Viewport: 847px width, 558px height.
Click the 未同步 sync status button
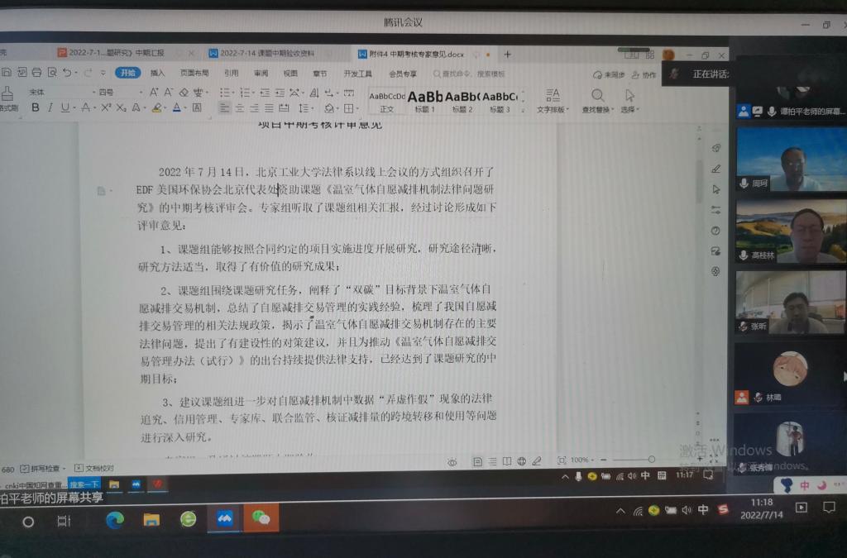609,74
